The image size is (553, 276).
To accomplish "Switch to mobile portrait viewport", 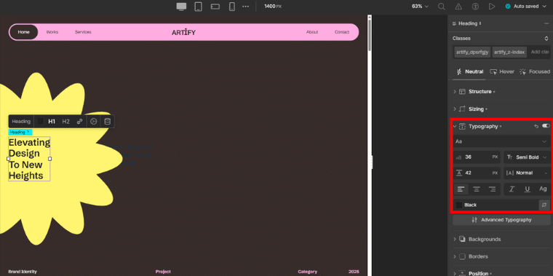I will point(231,7).
